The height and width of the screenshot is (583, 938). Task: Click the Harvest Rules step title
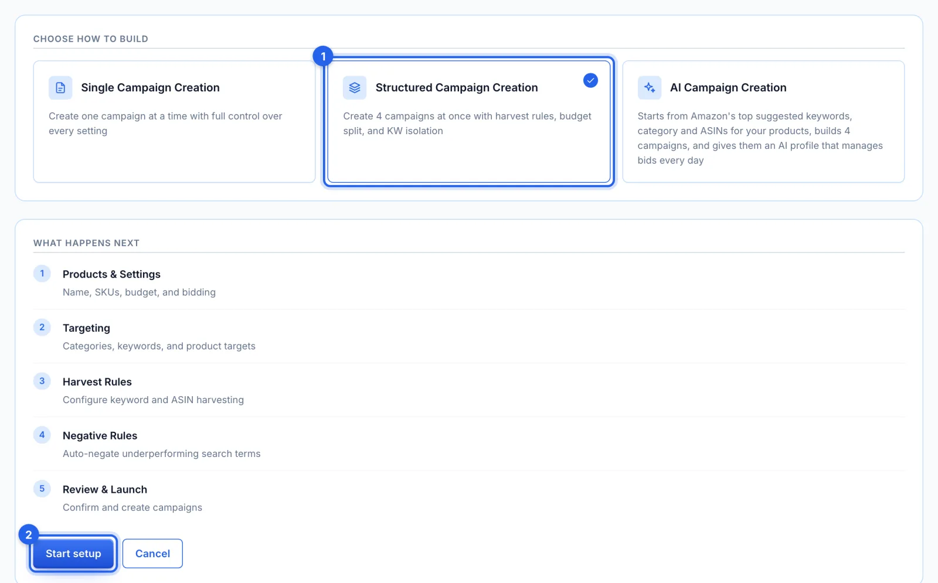[97, 382]
